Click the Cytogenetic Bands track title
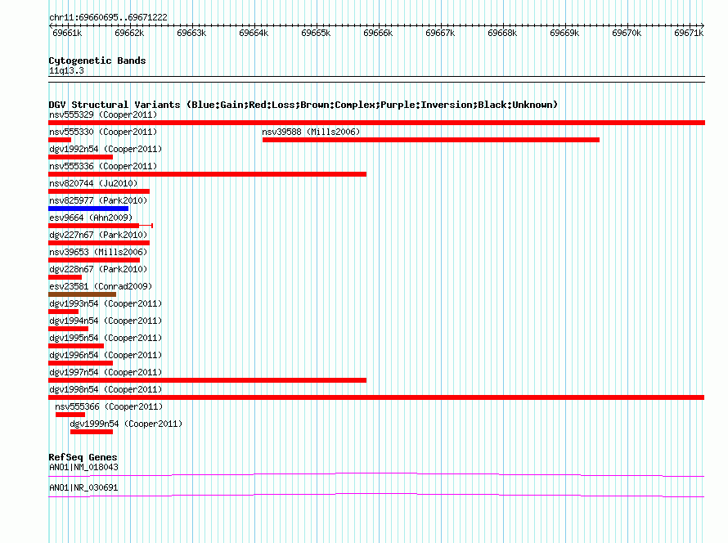Image resolution: width=728 pixels, height=543 pixels. click(97, 61)
